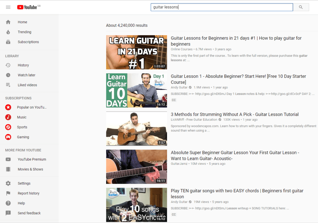This screenshot has width=318, height=223.
Task: Open Send feedback text link
Action: (x=29, y=213)
